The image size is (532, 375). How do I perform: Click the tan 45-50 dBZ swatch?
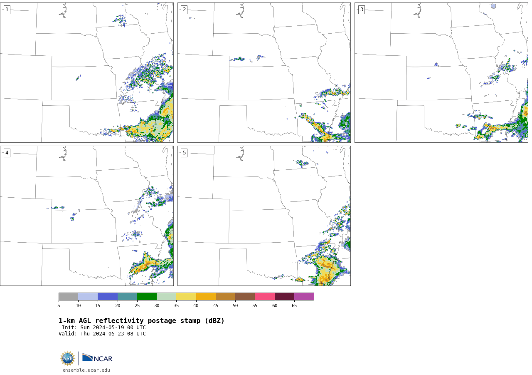pos(225,297)
